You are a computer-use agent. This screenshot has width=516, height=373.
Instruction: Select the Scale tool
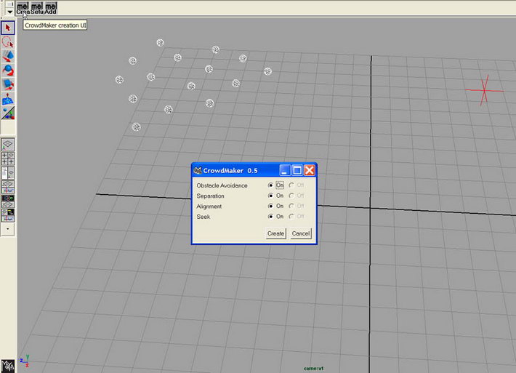coord(9,84)
